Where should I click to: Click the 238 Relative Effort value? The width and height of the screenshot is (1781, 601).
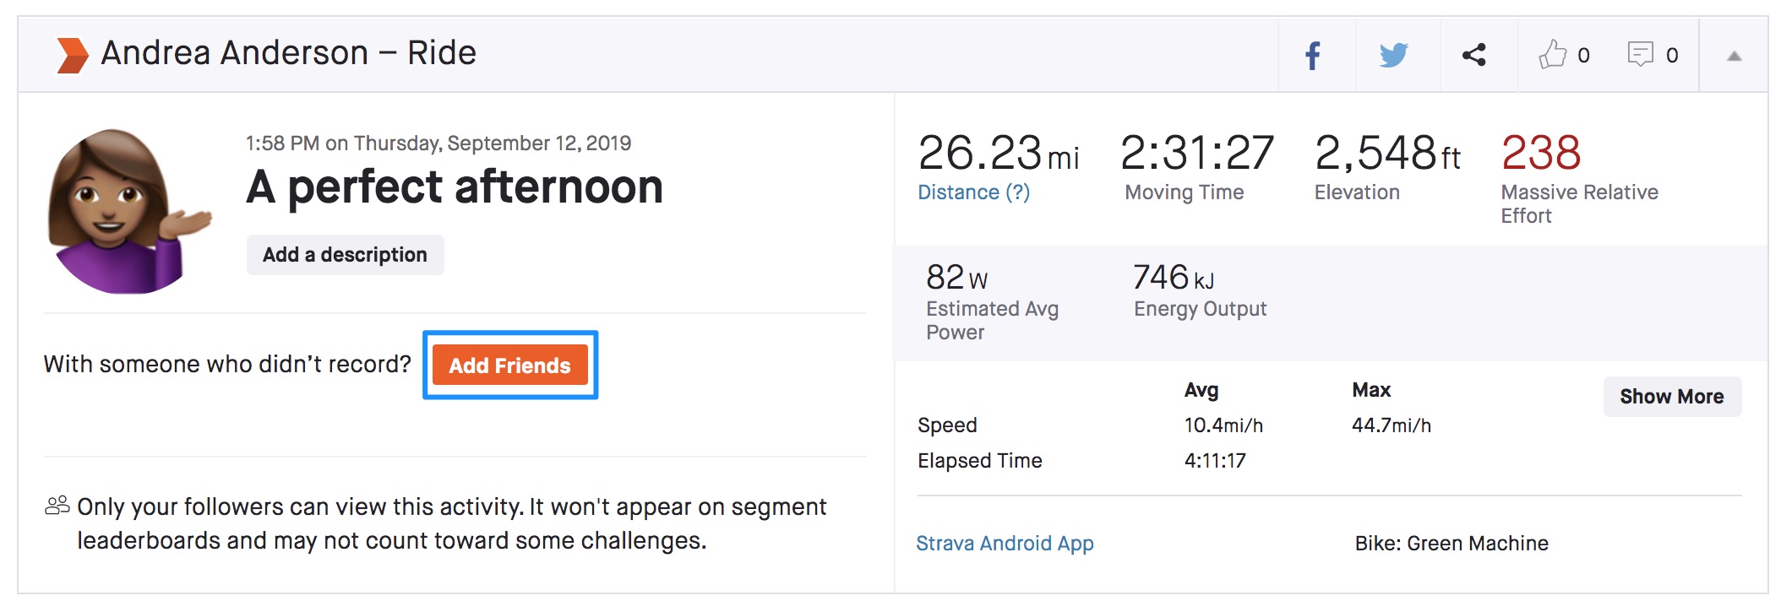click(1541, 153)
